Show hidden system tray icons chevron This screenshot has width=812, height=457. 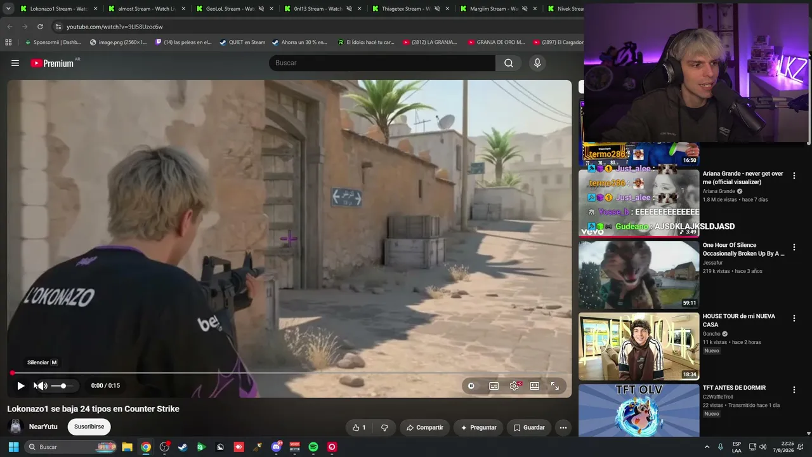[707, 447]
